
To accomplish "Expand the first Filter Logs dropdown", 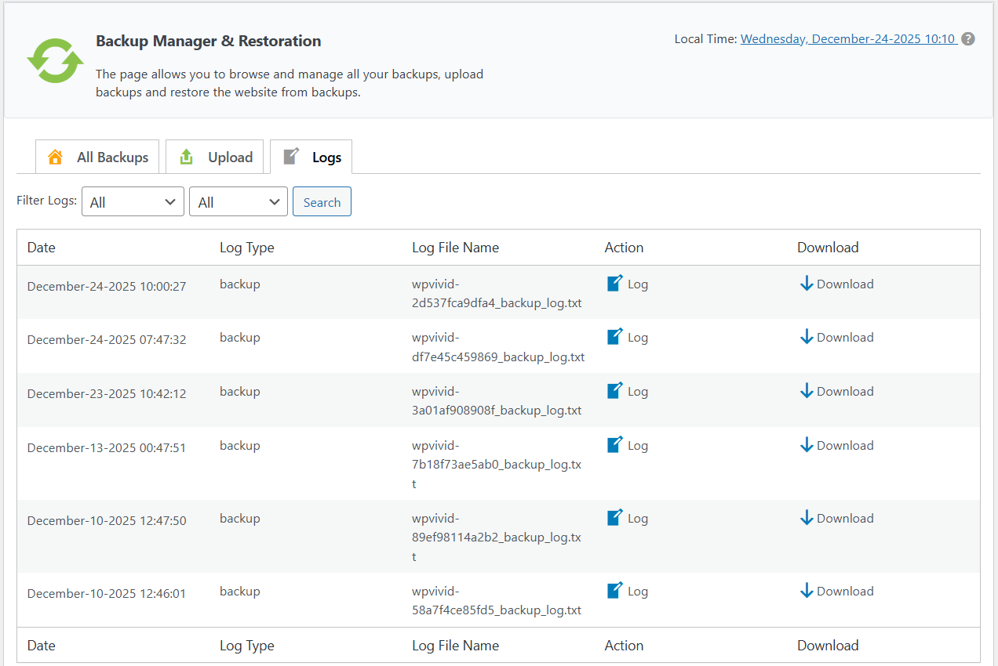I will (x=133, y=202).
